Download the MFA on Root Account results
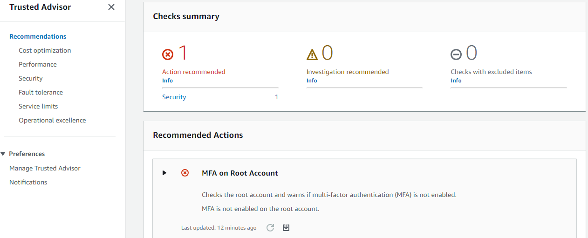 tap(286, 228)
